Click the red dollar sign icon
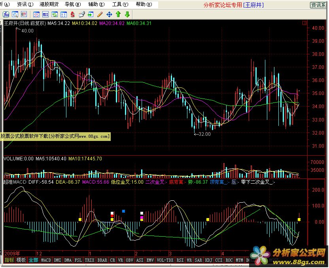This screenshot has width=329, height=268. pyautogui.click(x=73, y=14)
